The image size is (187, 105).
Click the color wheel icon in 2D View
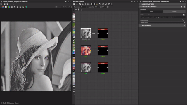26,7
